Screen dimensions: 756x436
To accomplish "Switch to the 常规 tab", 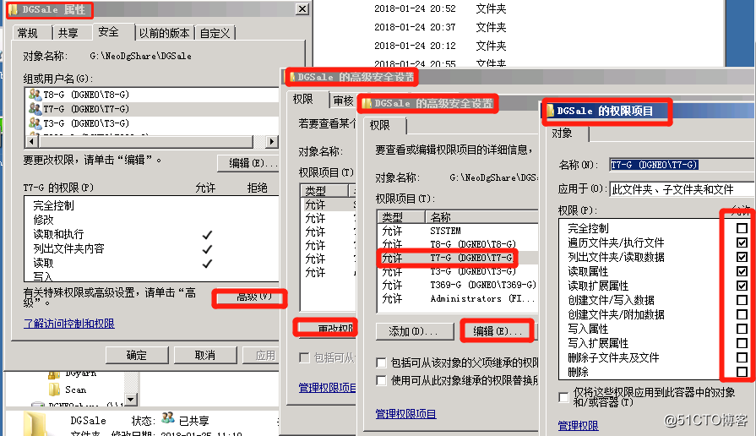I will (x=28, y=33).
